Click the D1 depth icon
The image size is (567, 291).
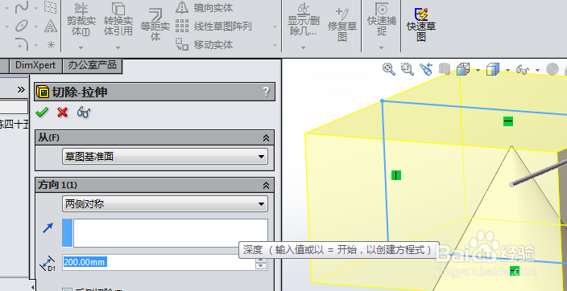pos(48,263)
